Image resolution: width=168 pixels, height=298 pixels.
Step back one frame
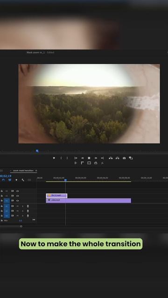(83, 158)
